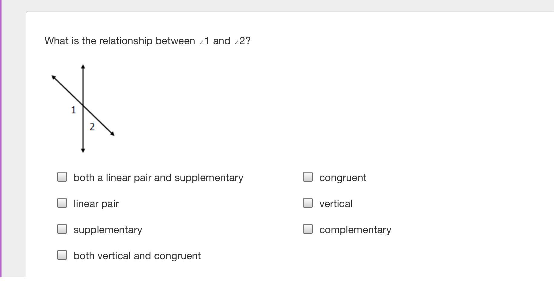This screenshot has height=284, width=554.
Task: Click the 'complementary' answer label
Action: [355, 230]
